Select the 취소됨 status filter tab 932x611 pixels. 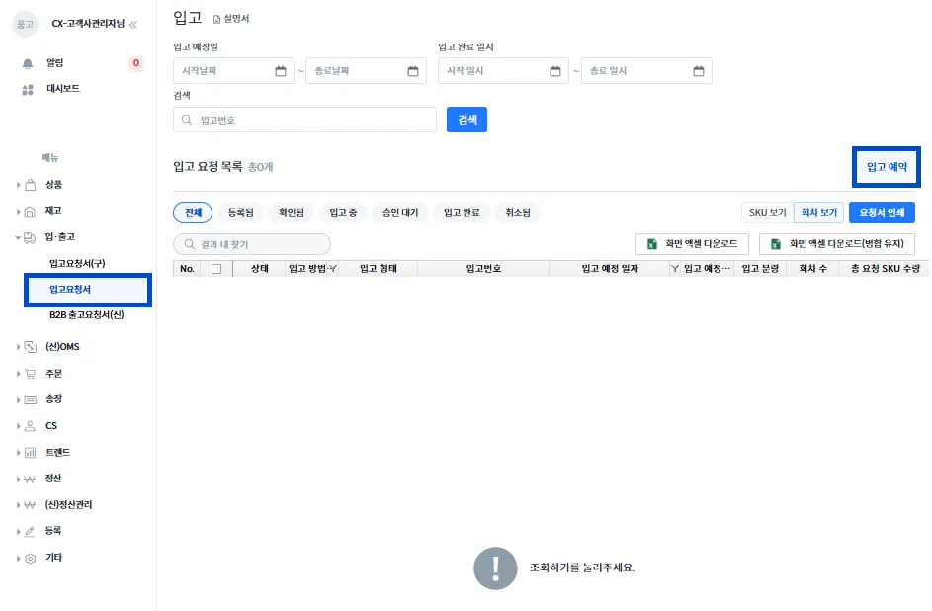tap(518, 213)
